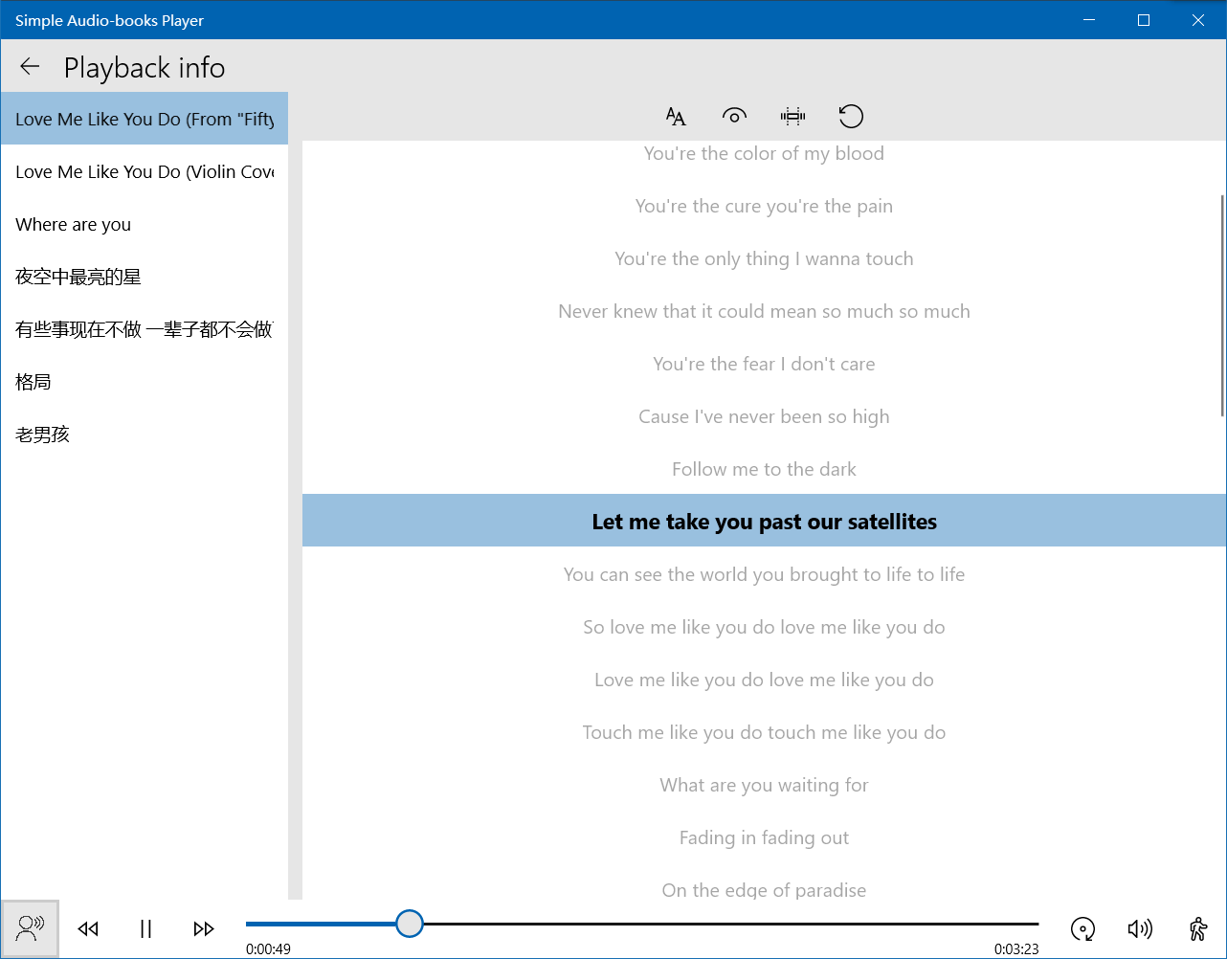This screenshot has width=1227, height=959.
Task: Select the track "有些事现在不做 一辈子都不会做"
Action: (x=145, y=329)
